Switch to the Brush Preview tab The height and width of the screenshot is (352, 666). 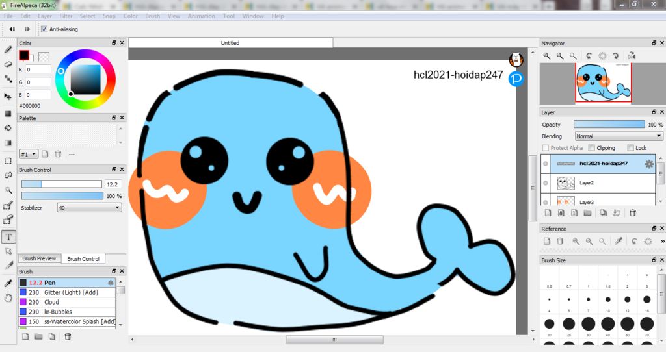coord(39,258)
